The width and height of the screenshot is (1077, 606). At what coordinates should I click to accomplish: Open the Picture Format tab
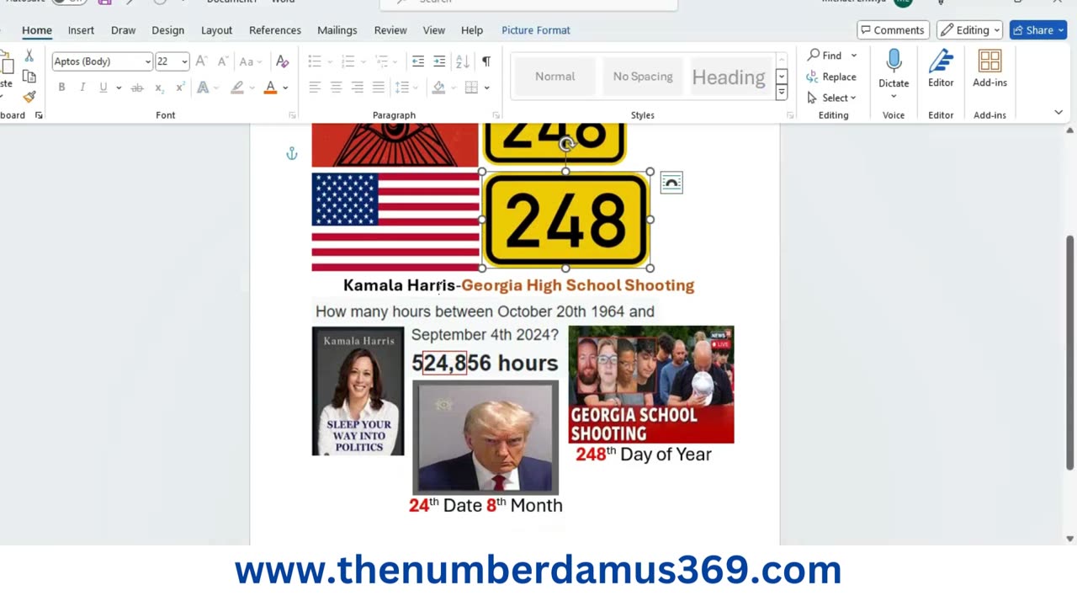[536, 29]
